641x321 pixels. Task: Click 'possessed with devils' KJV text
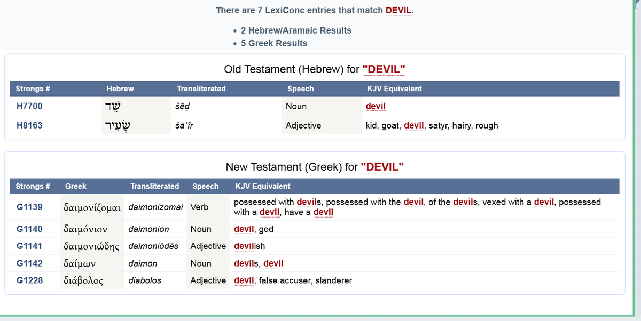tap(417, 207)
